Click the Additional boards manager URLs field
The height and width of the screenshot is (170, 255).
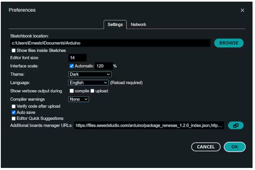(149, 126)
